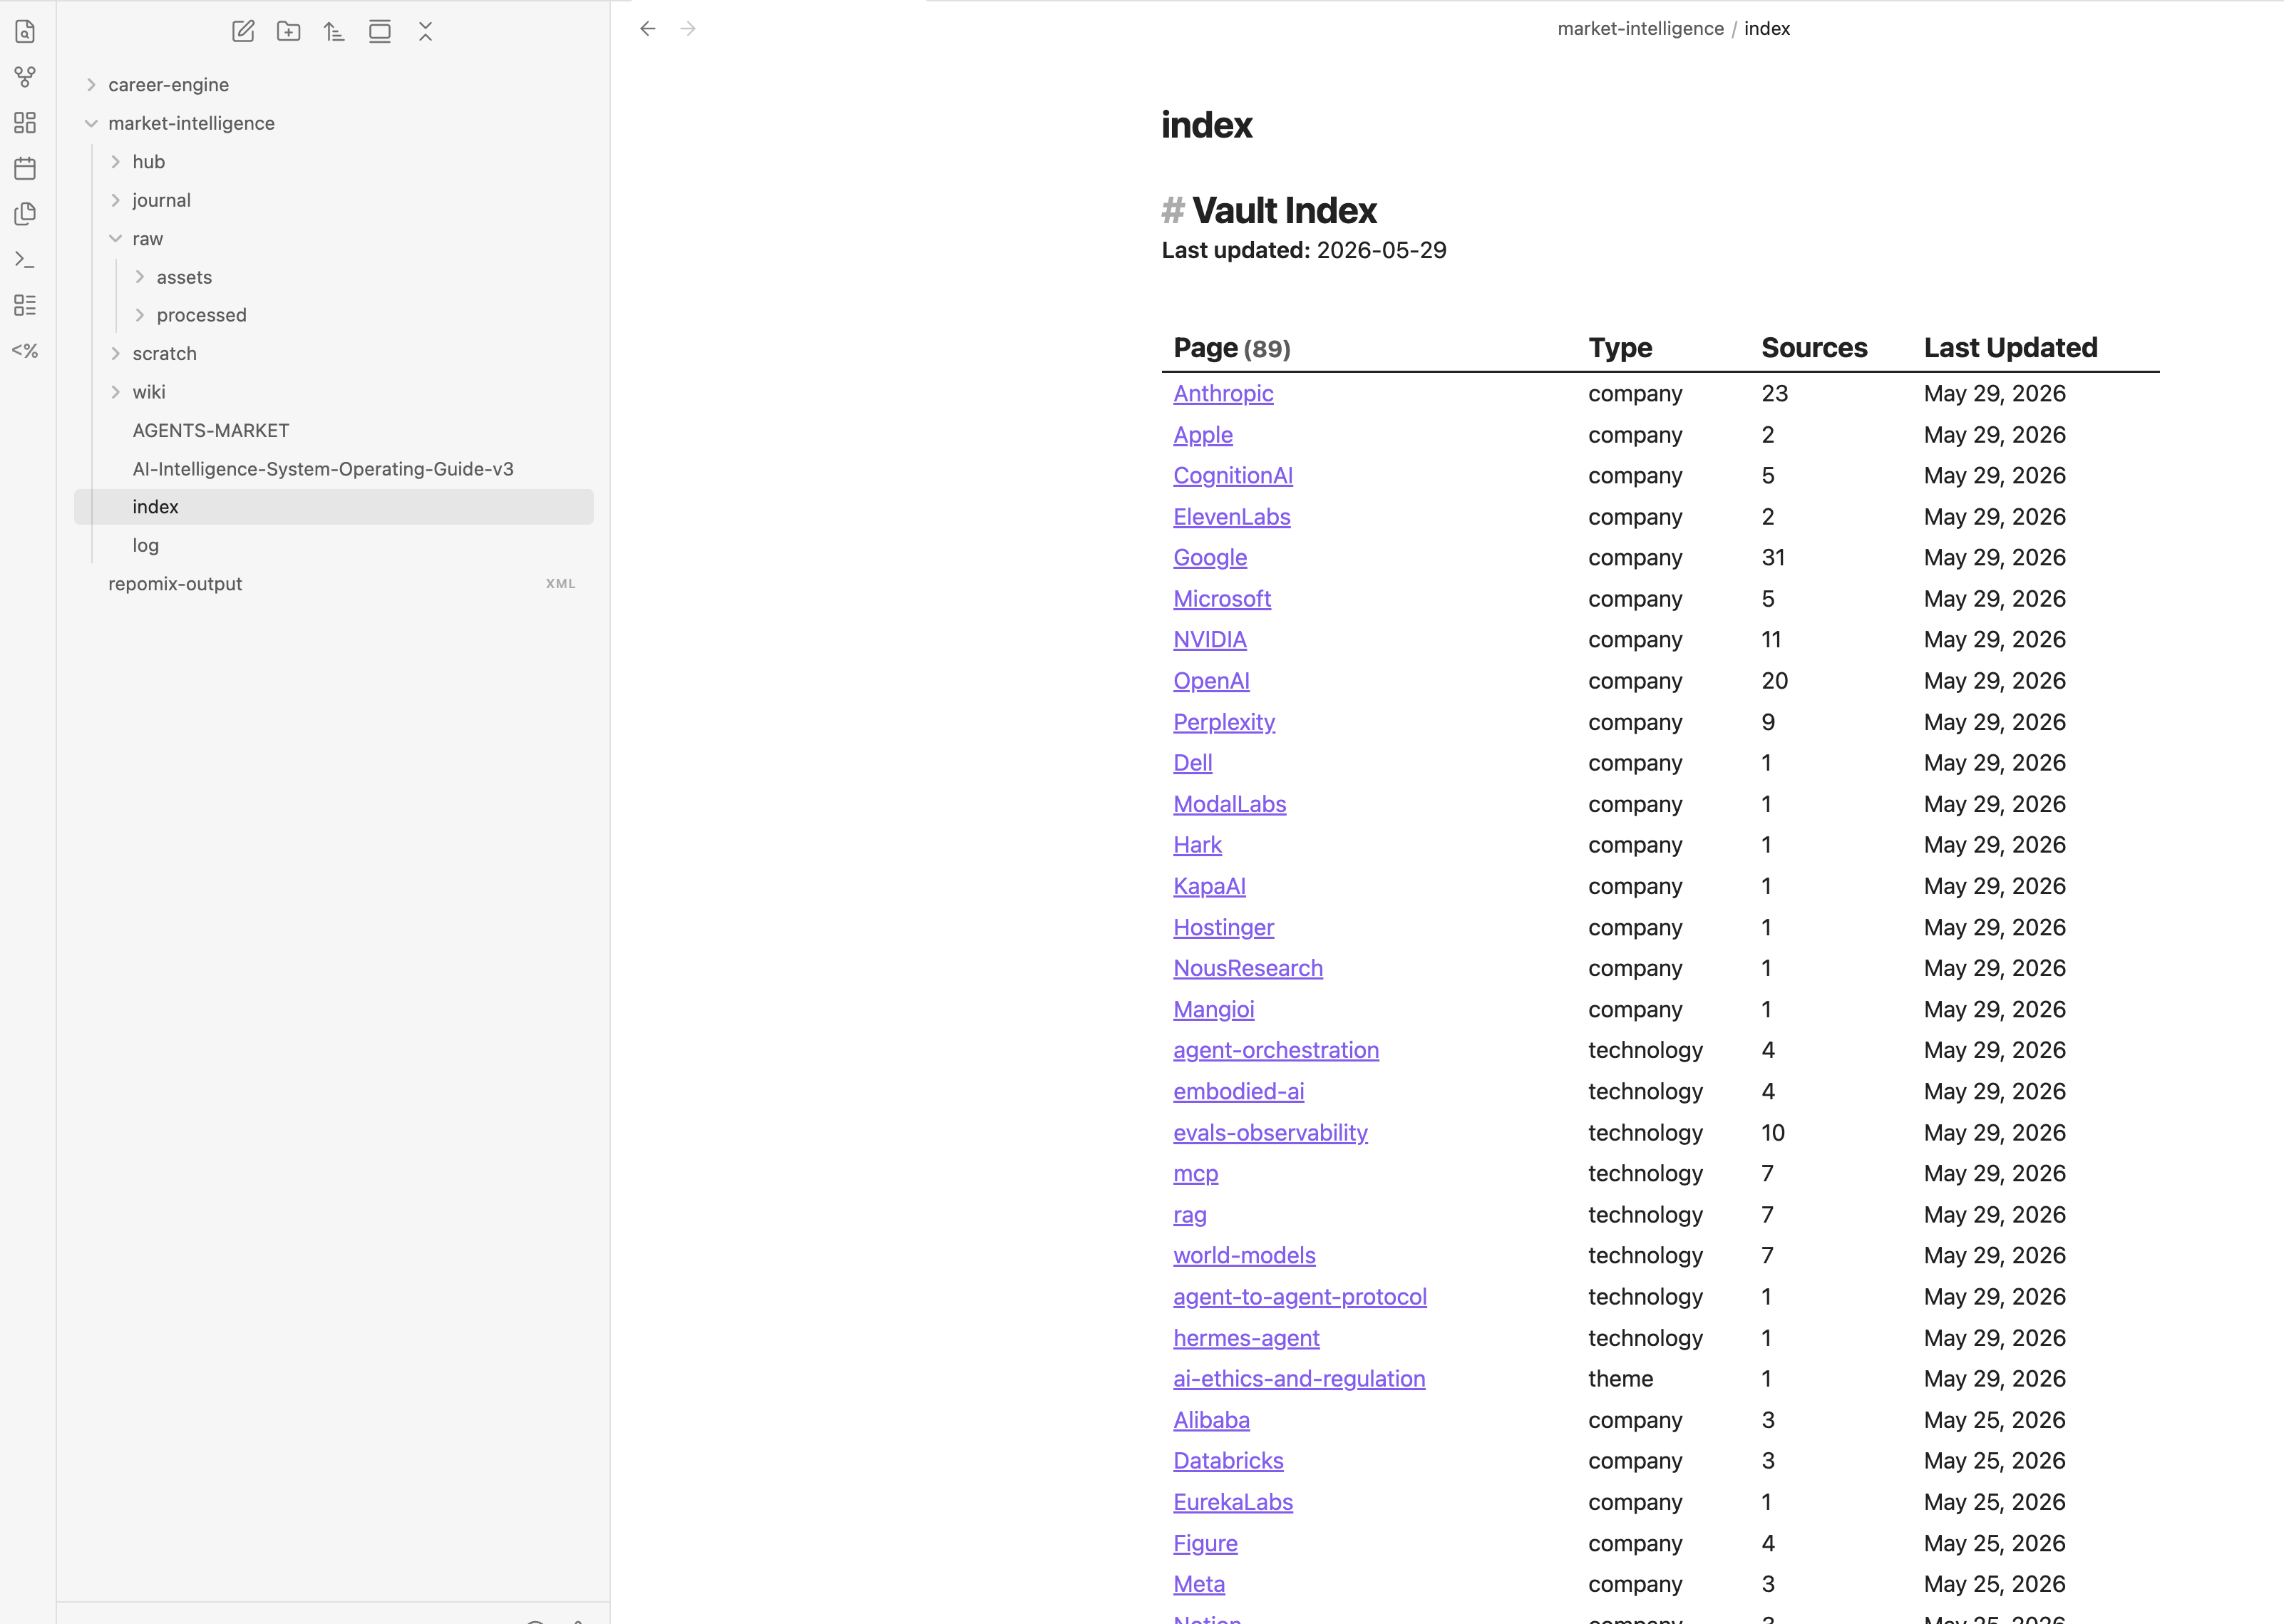Click the Page (89) column header
The width and height of the screenshot is (2284, 1624).
coord(1232,348)
